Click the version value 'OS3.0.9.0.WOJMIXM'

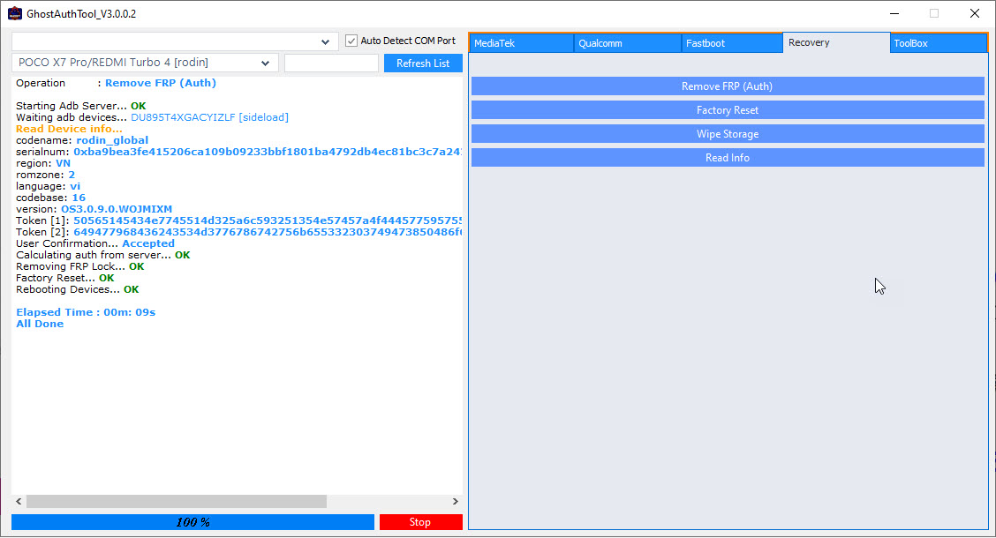click(117, 209)
